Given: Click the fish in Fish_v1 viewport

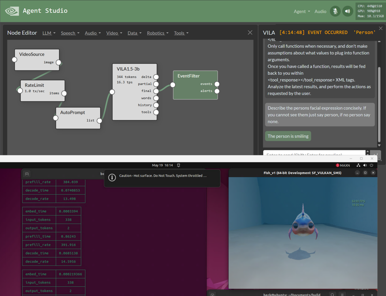Looking at the screenshot, I should coord(303,224).
